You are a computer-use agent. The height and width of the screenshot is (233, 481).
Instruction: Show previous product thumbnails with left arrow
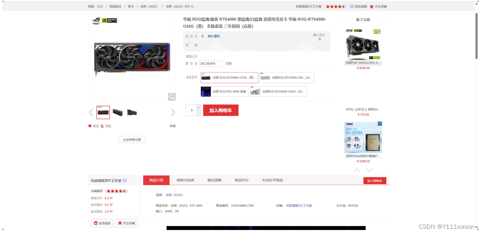(x=91, y=113)
